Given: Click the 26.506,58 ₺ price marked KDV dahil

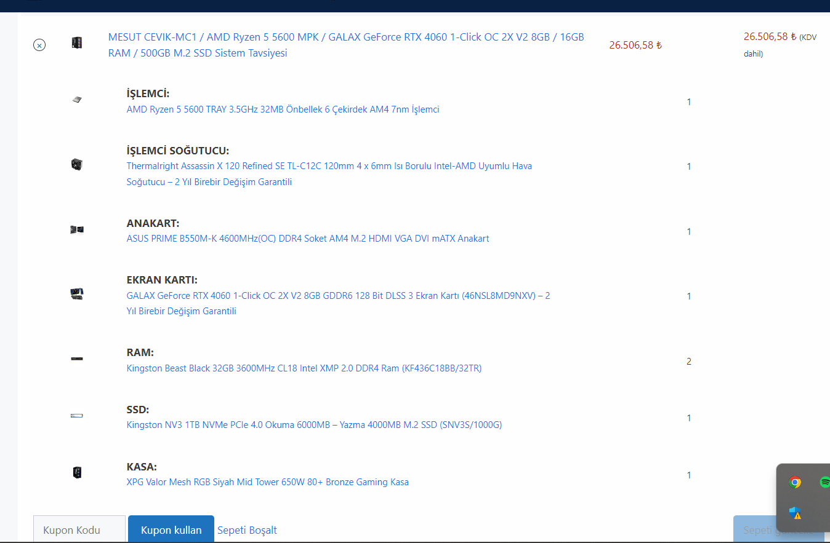Looking at the screenshot, I should tap(770, 36).
